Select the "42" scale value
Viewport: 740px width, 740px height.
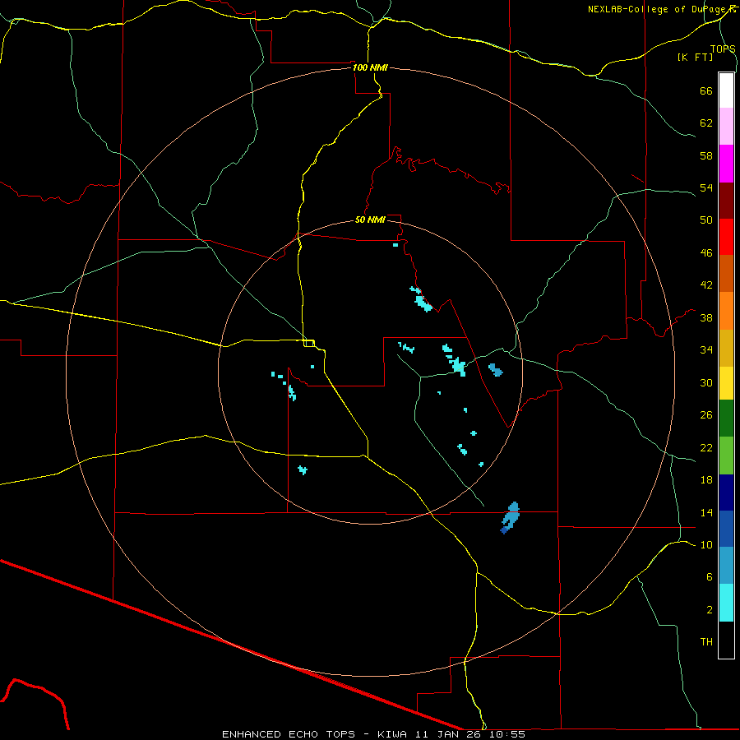(706, 285)
